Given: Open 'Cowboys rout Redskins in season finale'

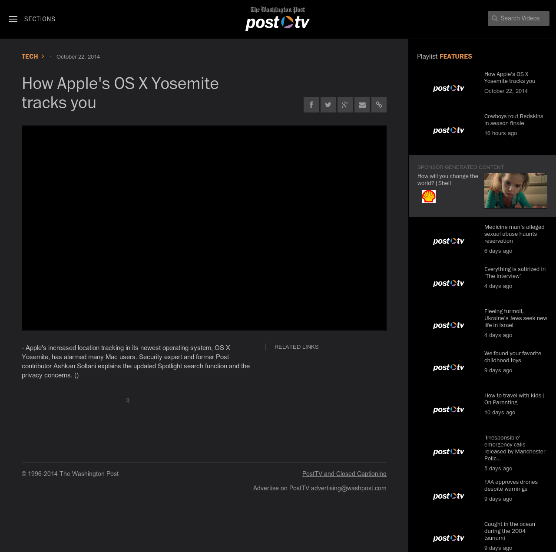Looking at the screenshot, I should tap(514, 120).
